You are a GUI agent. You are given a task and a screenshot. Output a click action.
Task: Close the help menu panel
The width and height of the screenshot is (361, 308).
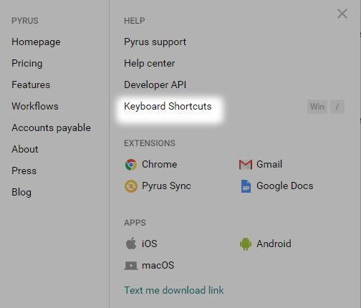[342, 14]
